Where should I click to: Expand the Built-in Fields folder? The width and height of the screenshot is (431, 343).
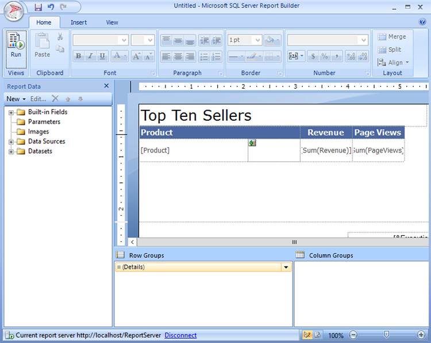point(11,113)
